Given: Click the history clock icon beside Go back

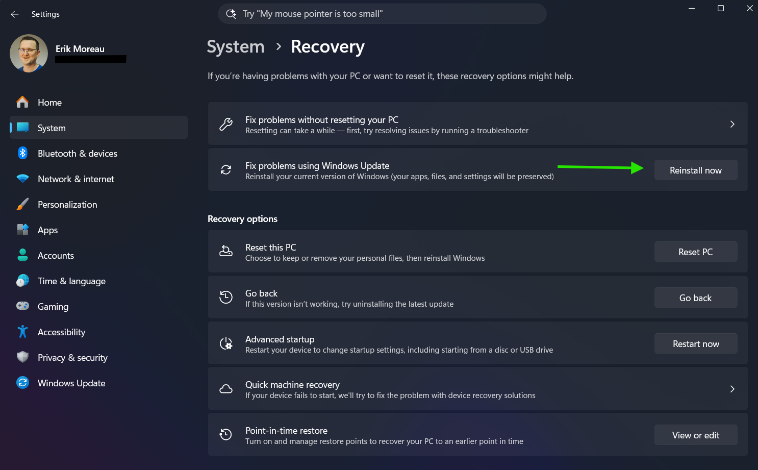Looking at the screenshot, I should click(x=226, y=297).
